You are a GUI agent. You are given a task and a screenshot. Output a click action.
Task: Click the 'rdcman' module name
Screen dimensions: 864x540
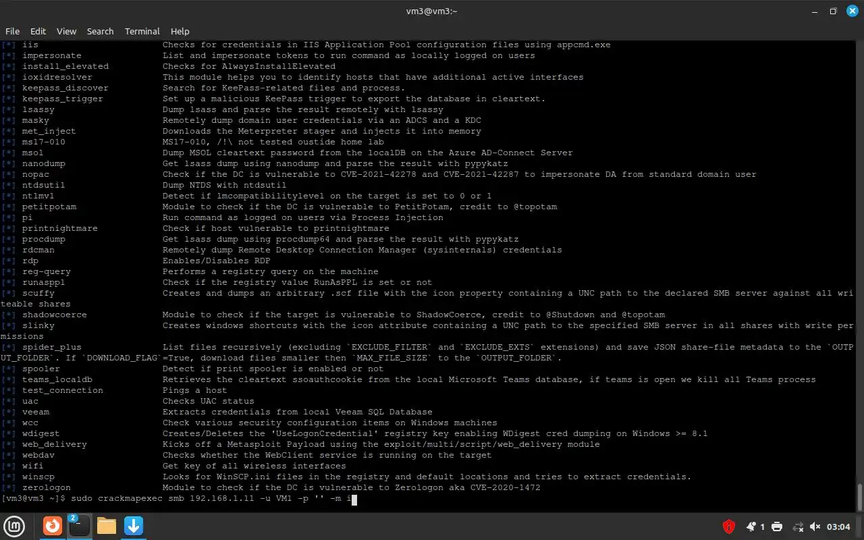click(38, 250)
